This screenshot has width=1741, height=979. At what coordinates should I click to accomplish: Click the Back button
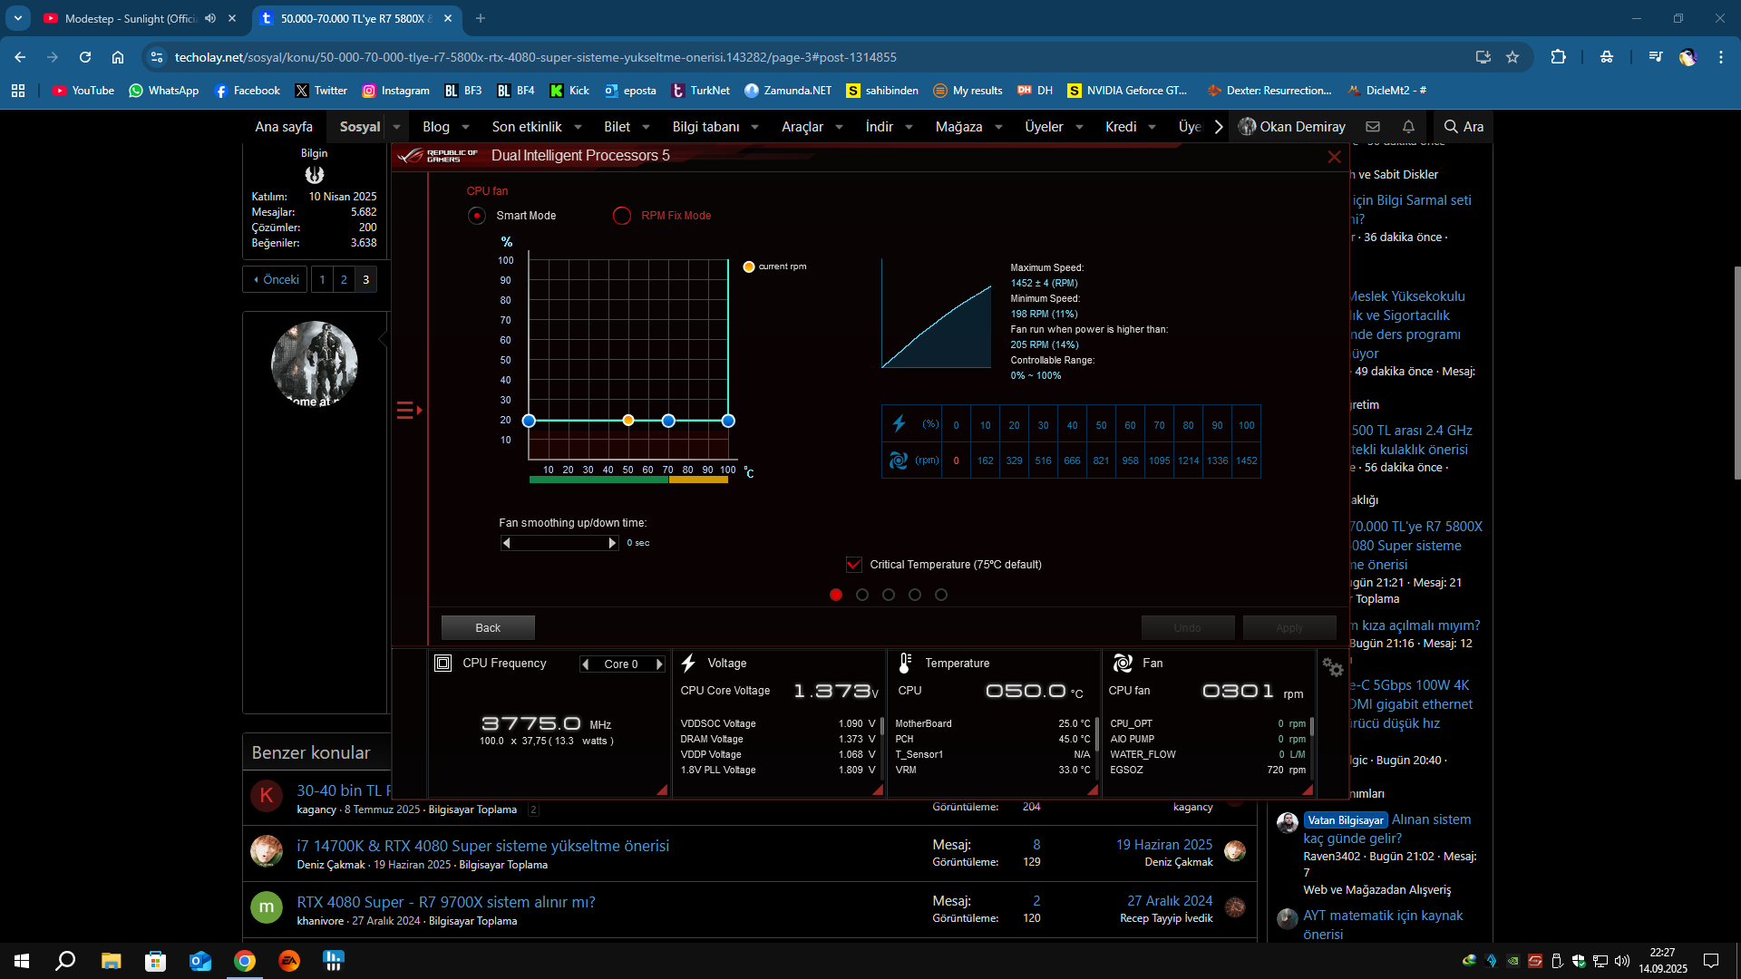pyautogui.click(x=488, y=627)
